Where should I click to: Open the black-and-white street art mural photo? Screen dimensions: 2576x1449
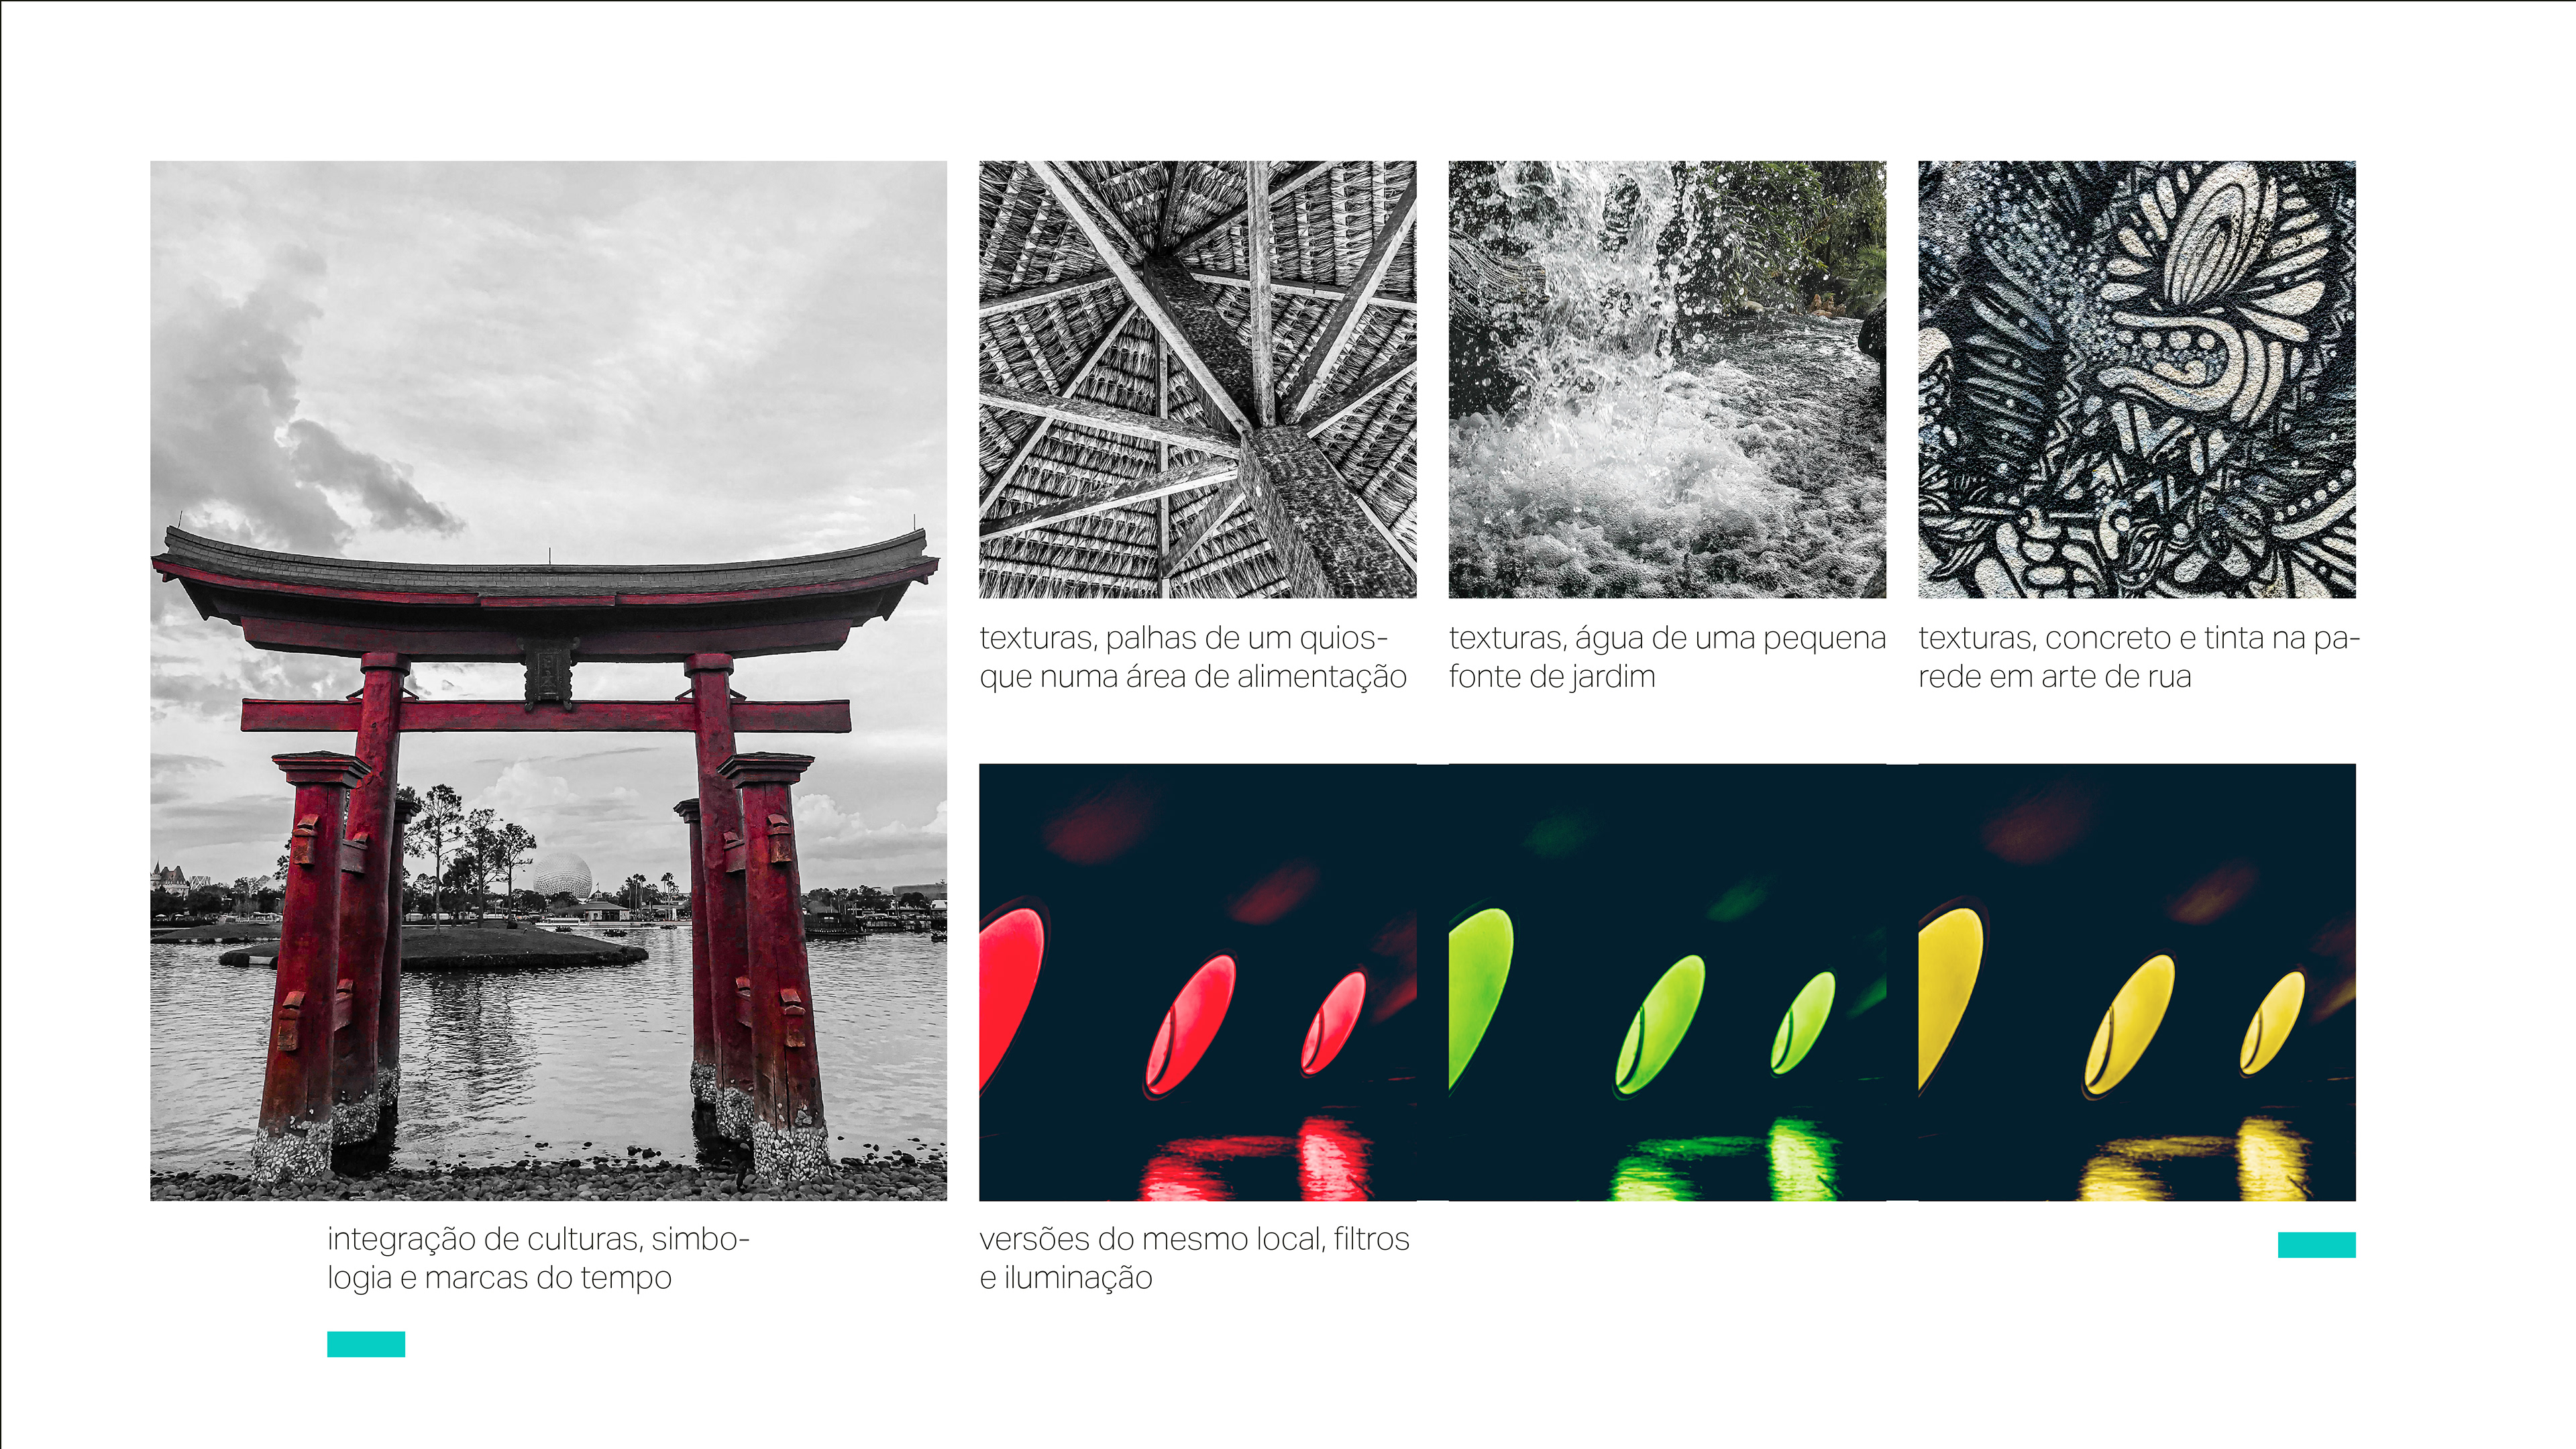pos(2137,379)
